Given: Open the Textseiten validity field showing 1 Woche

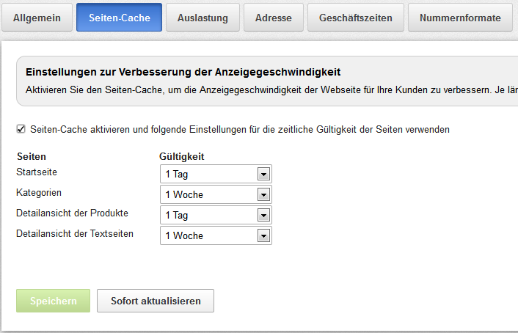Looking at the screenshot, I should click(208, 235).
